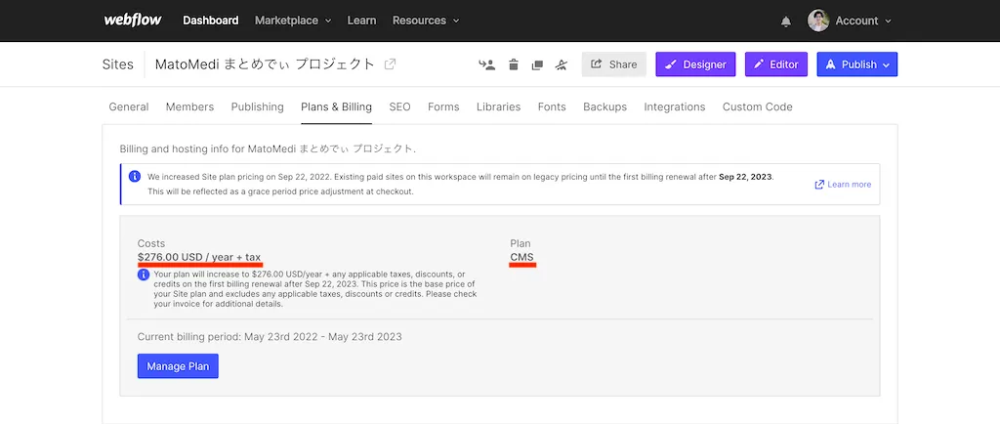The width and height of the screenshot is (1000, 424).
Task: Click the MatoMedi site title
Action: pyautogui.click(x=266, y=64)
